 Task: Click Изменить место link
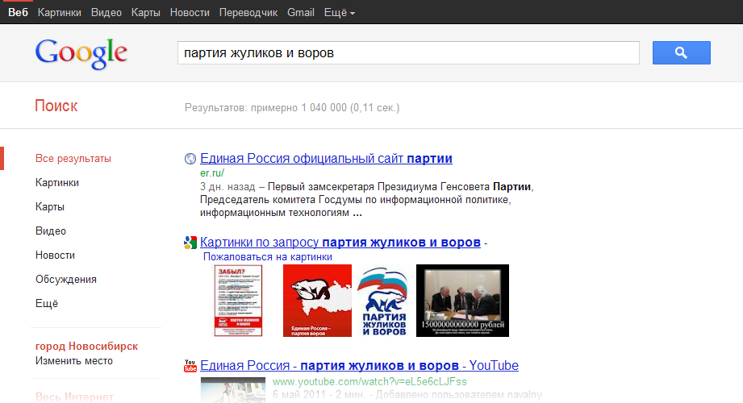(x=74, y=361)
